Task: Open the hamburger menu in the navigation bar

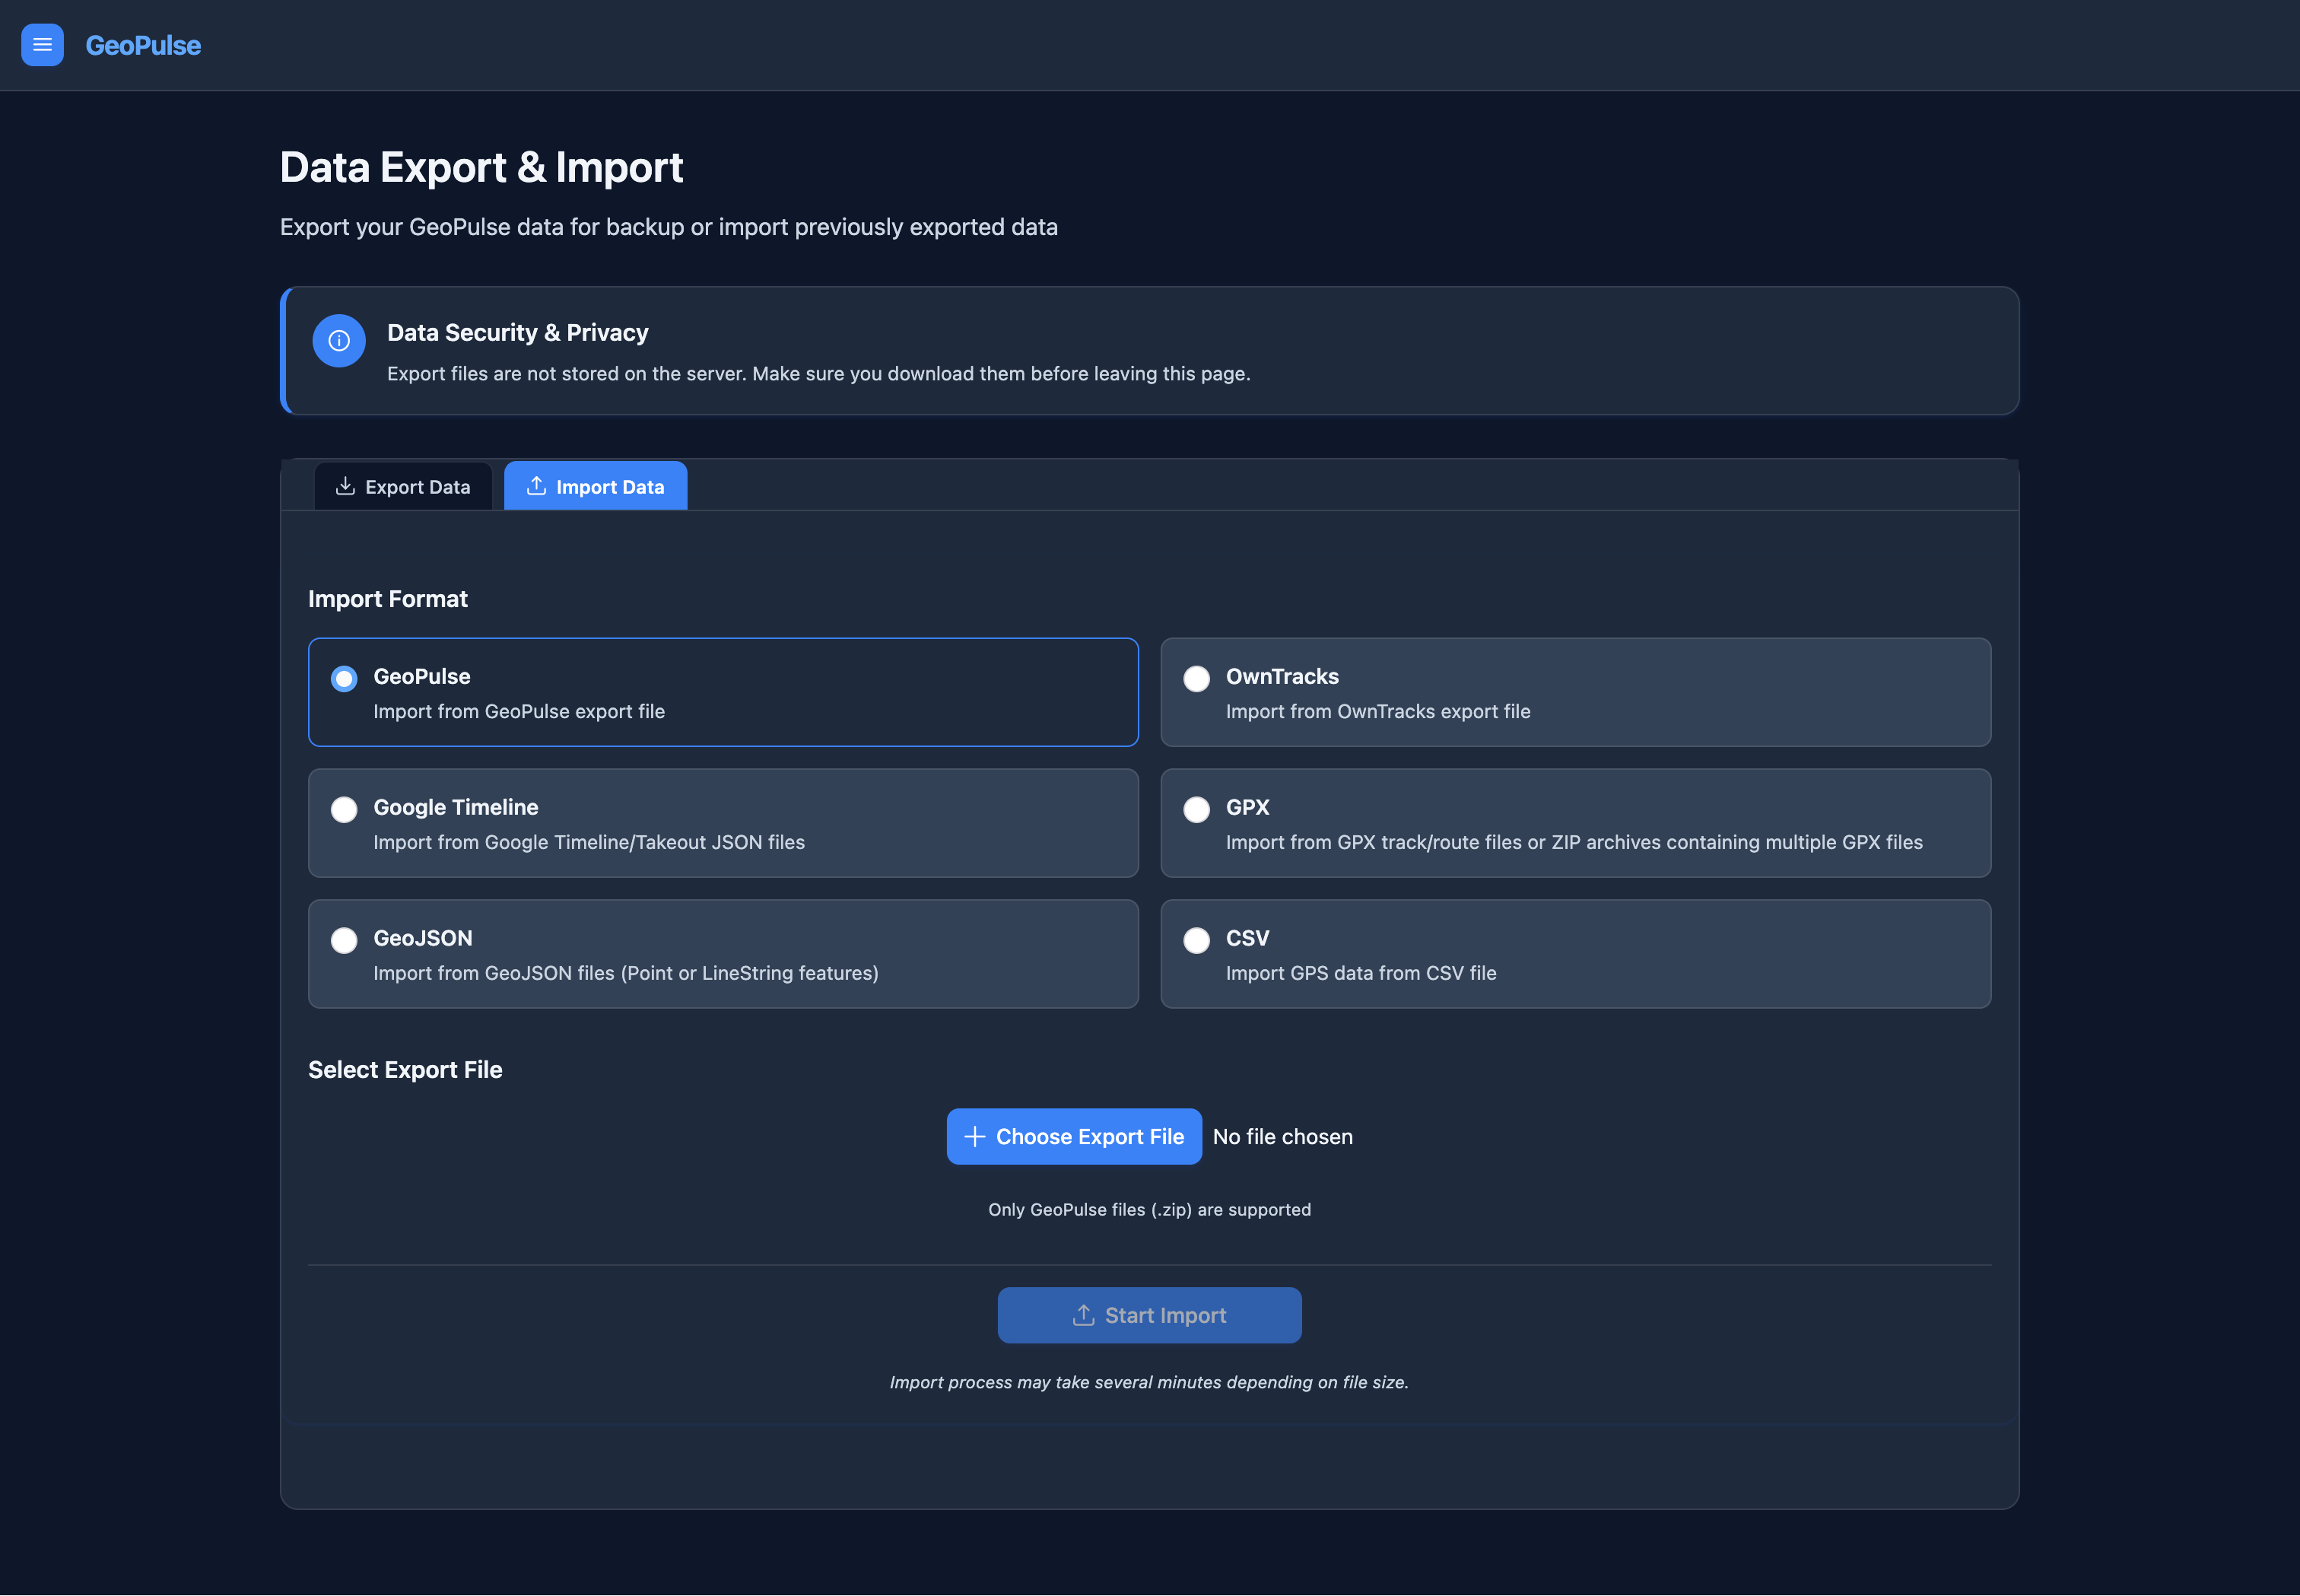Action: (x=42, y=45)
